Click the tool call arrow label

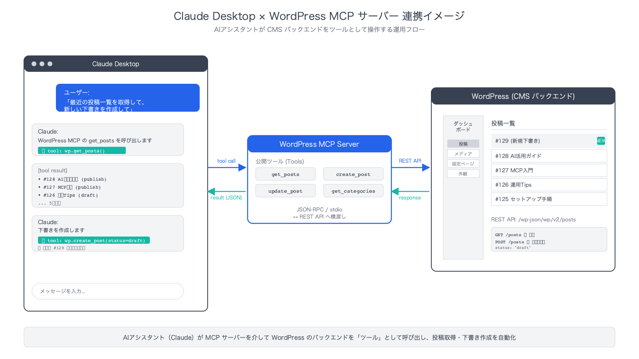(226, 161)
